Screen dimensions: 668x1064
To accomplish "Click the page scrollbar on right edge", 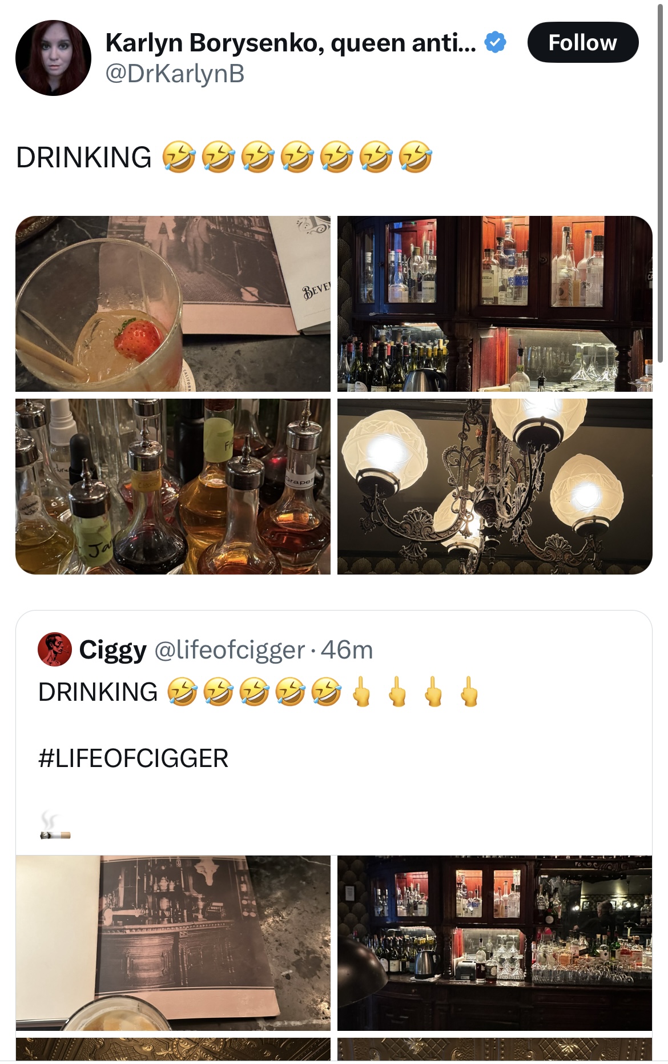I will [x=661, y=183].
